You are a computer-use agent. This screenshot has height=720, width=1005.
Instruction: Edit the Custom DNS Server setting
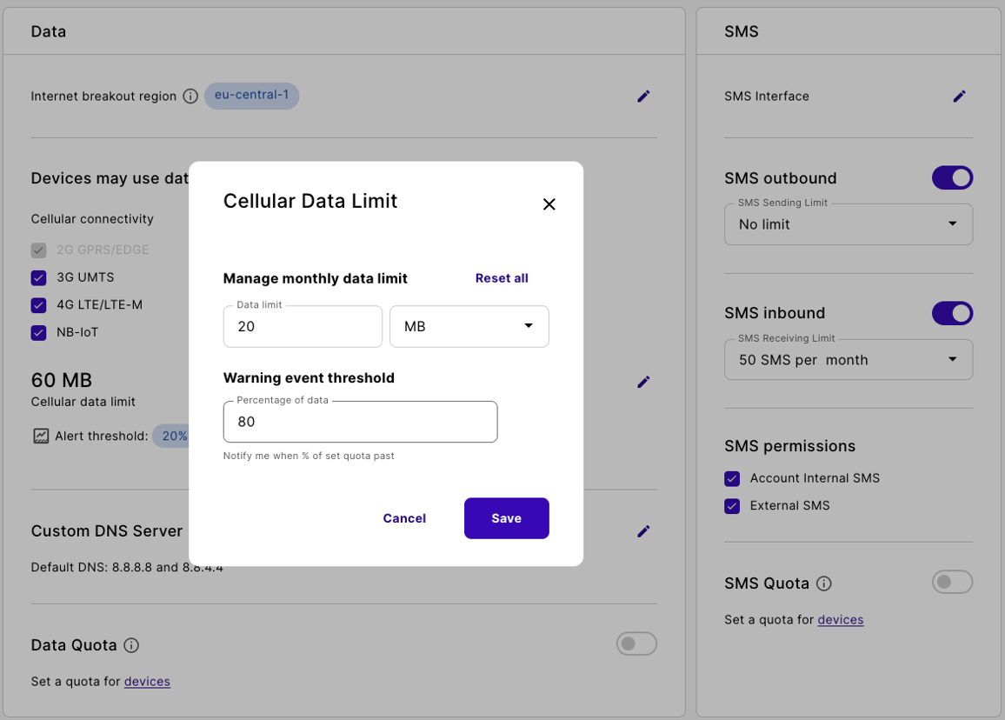[x=643, y=531]
